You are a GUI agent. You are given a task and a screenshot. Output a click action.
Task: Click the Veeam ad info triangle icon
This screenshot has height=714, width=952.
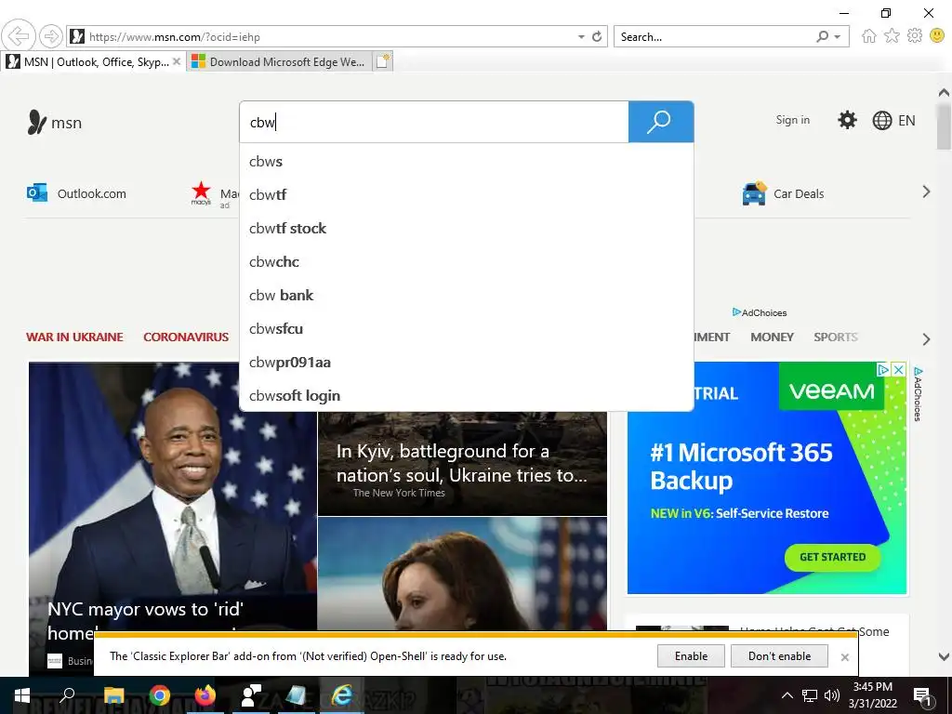click(883, 369)
